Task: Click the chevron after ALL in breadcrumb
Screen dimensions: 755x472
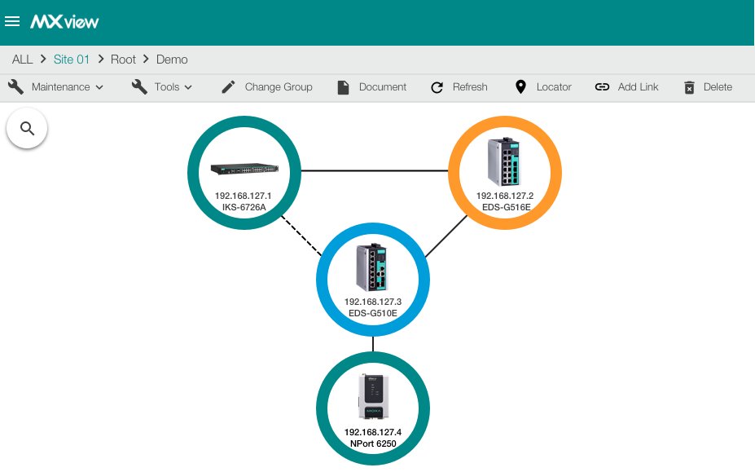Action: click(43, 59)
